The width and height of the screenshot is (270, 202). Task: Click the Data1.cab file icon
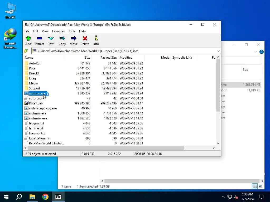click(26, 103)
